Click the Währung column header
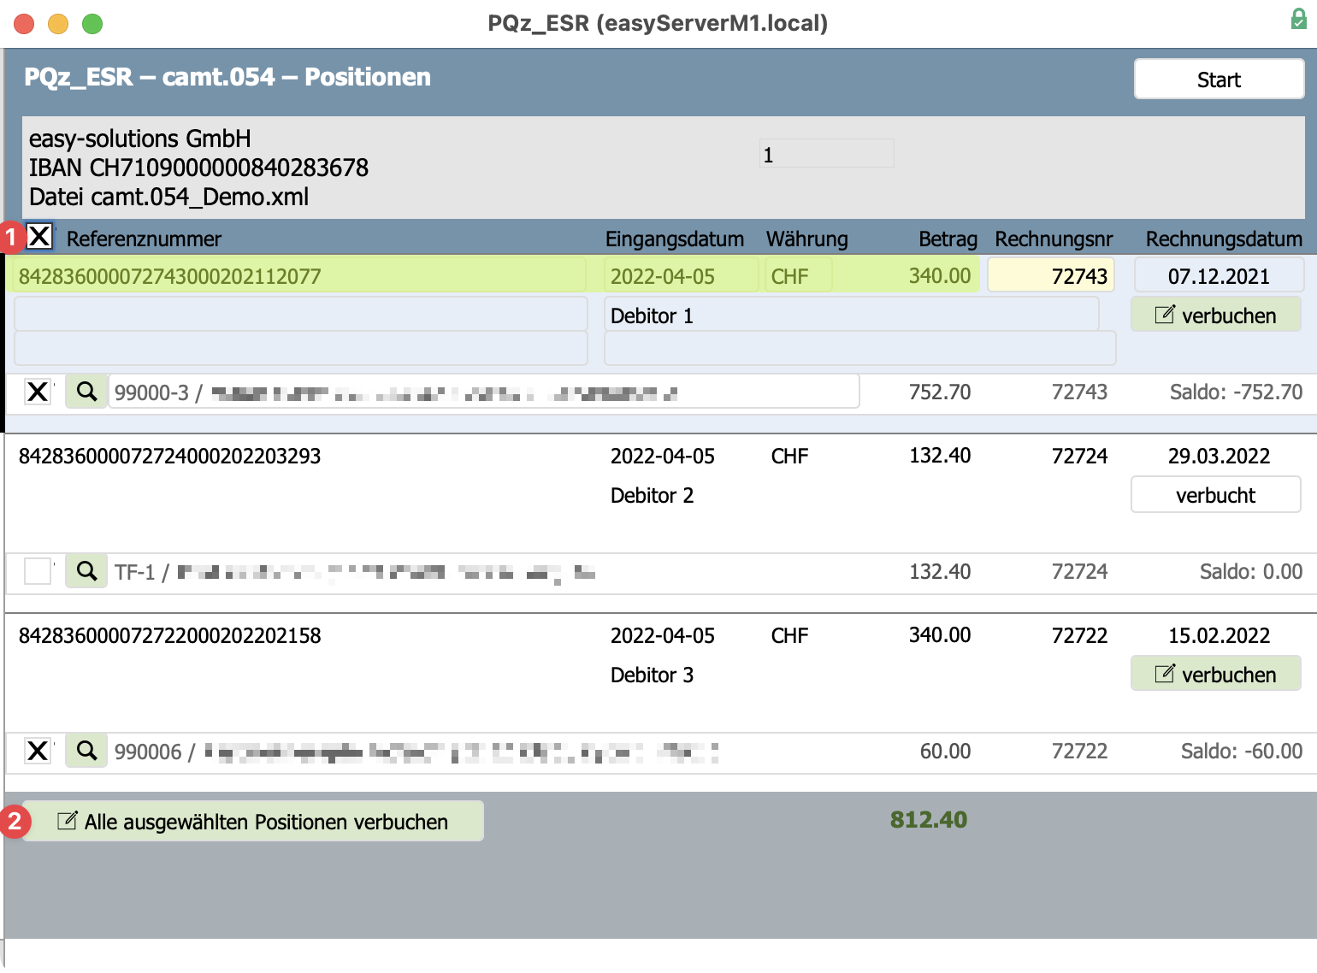The height and width of the screenshot is (973, 1317). click(806, 239)
